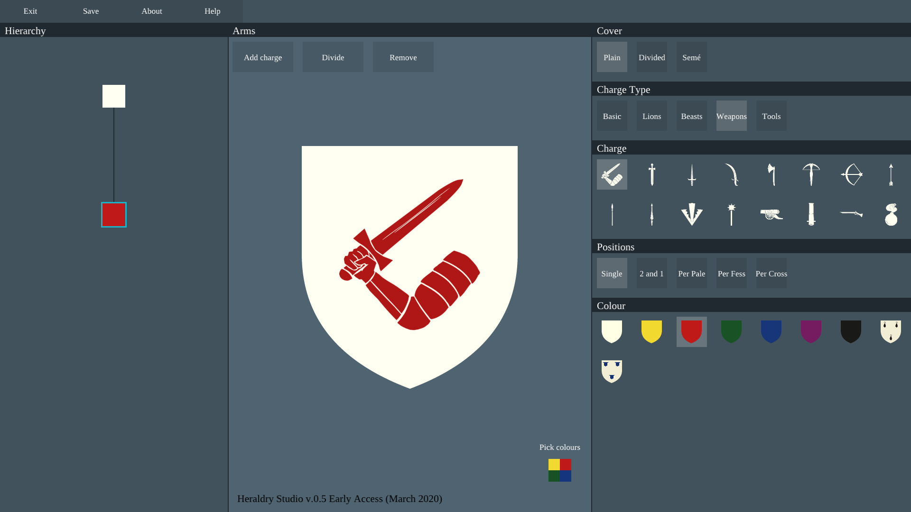Viewport: 911px width, 512px height.
Task: Select the pheon arrowhead charge
Action: click(x=692, y=214)
